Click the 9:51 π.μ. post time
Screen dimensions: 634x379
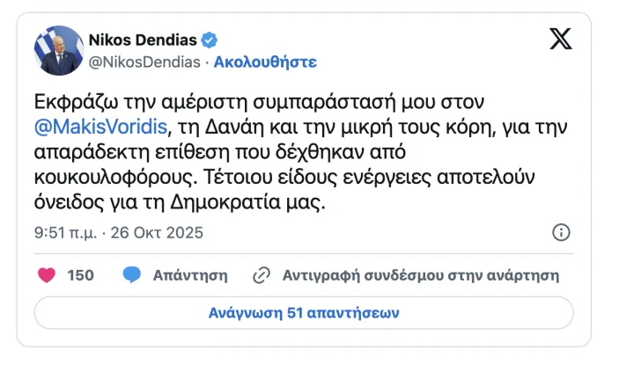(x=65, y=233)
